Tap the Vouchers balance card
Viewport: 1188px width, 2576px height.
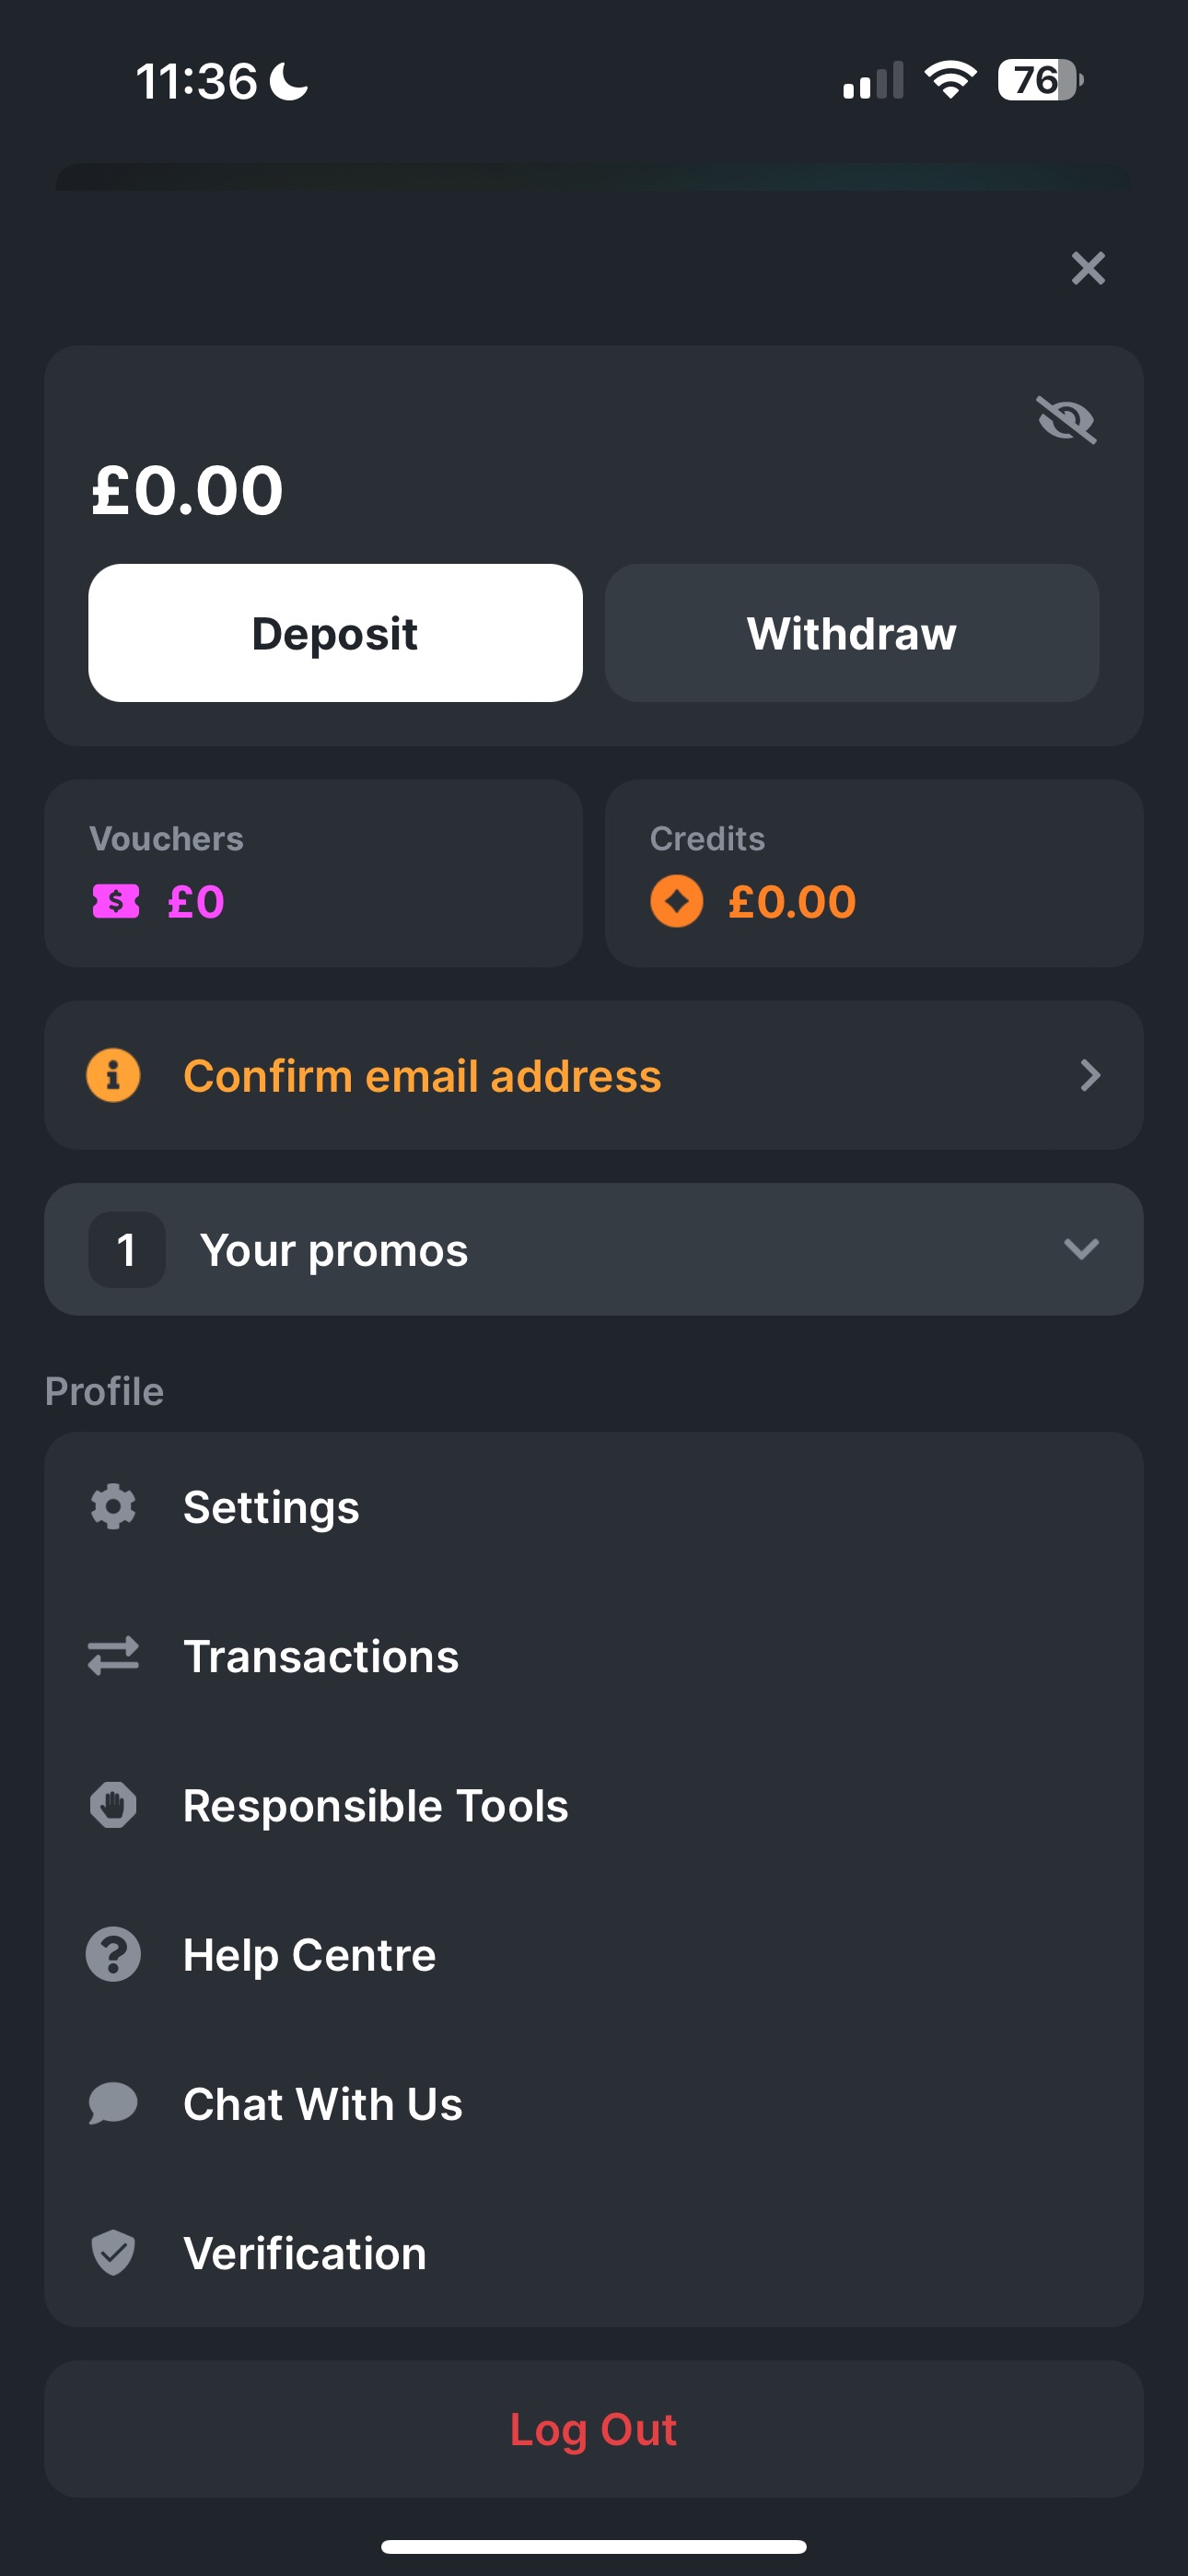313,873
